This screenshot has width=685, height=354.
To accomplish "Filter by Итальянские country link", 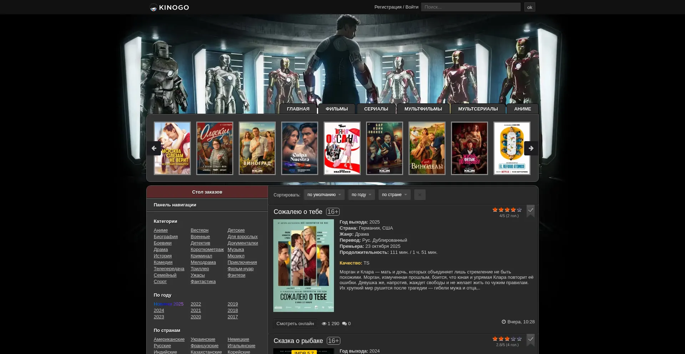I will [241, 346].
